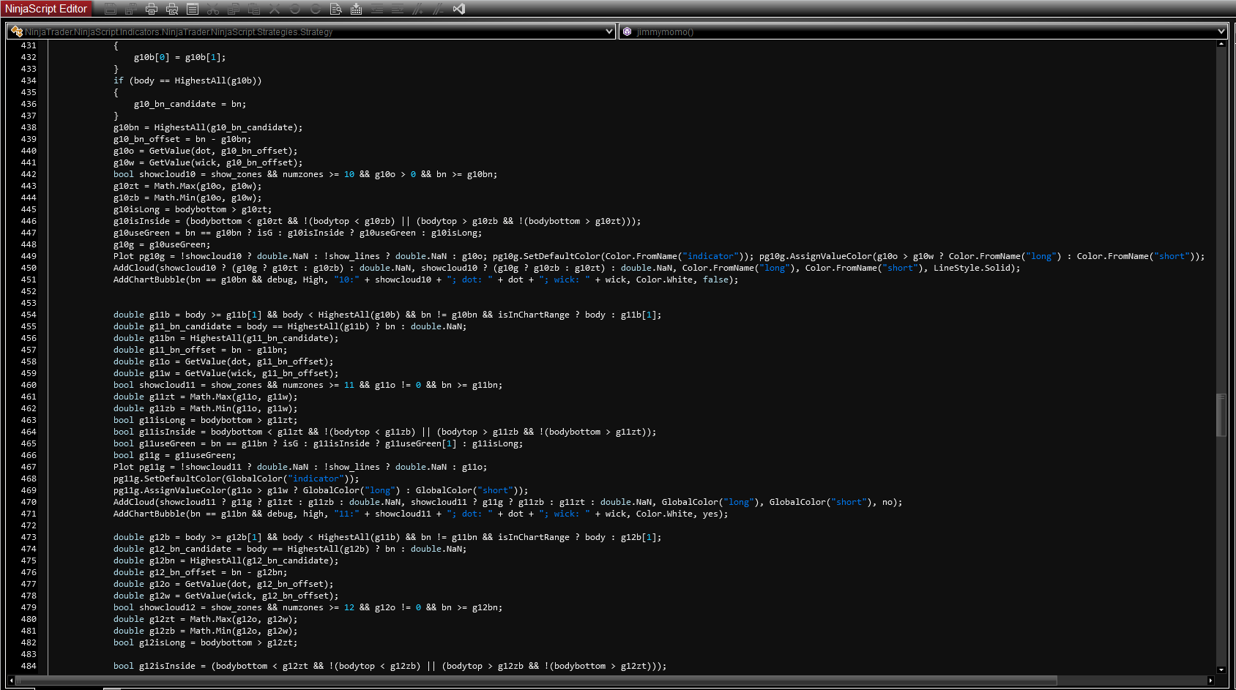Click the horizontal scrollbar right arrow

tap(1210, 680)
